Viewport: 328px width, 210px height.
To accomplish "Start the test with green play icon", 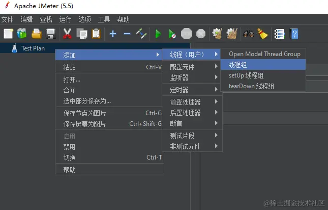I will pos(158,34).
